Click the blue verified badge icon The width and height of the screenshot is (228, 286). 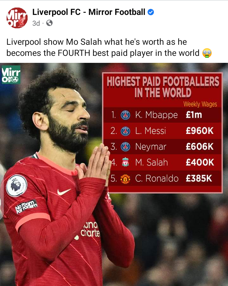tap(151, 12)
